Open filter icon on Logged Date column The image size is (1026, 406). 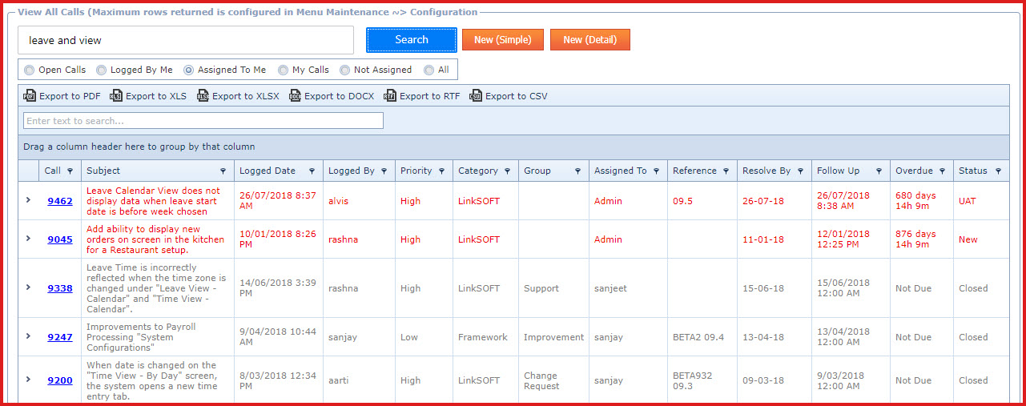[x=312, y=171]
